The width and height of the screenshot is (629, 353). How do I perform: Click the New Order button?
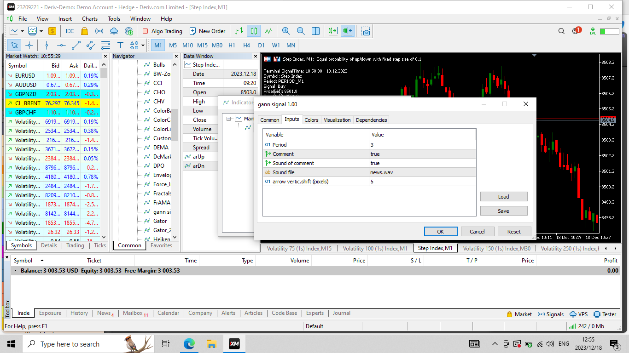[207, 31]
